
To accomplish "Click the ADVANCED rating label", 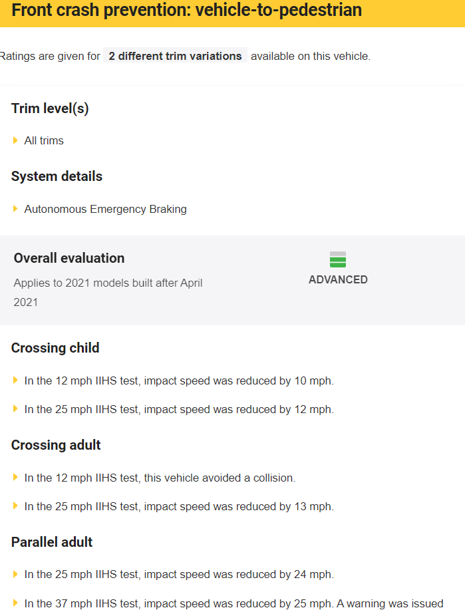I will click(338, 279).
